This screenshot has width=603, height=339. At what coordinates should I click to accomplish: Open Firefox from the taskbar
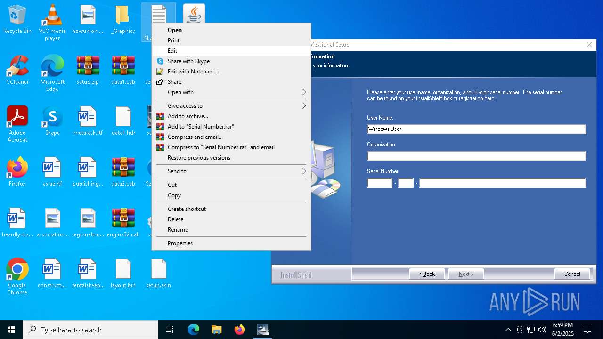tap(240, 330)
